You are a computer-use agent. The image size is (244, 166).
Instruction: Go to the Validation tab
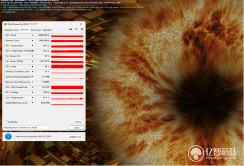(x=47, y=30)
